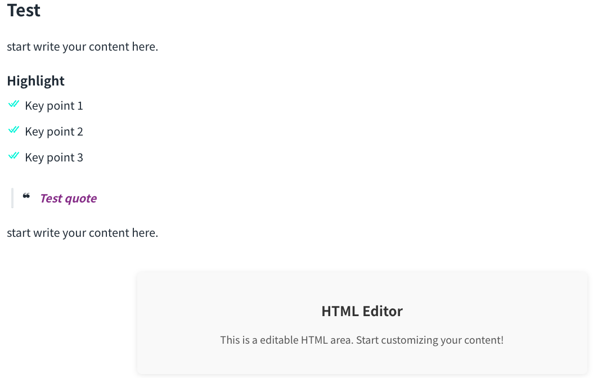Select the 'Test' page heading
Screen dimensions: 602x378
click(x=24, y=10)
